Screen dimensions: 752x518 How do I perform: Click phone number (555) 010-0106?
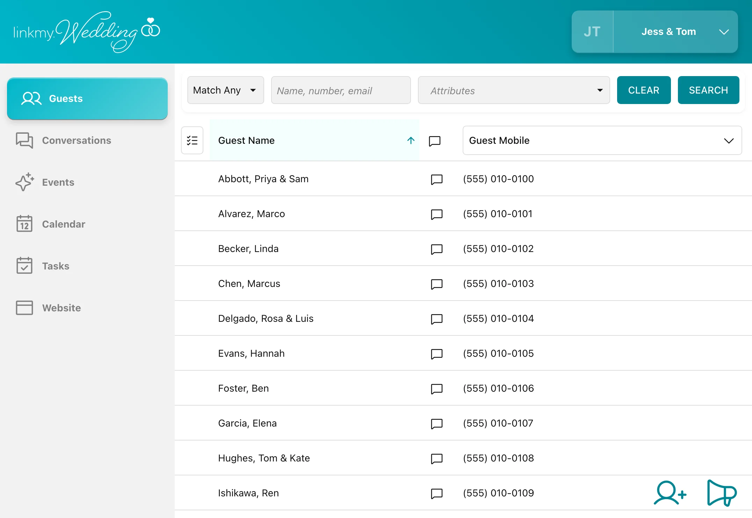pos(499,388)
